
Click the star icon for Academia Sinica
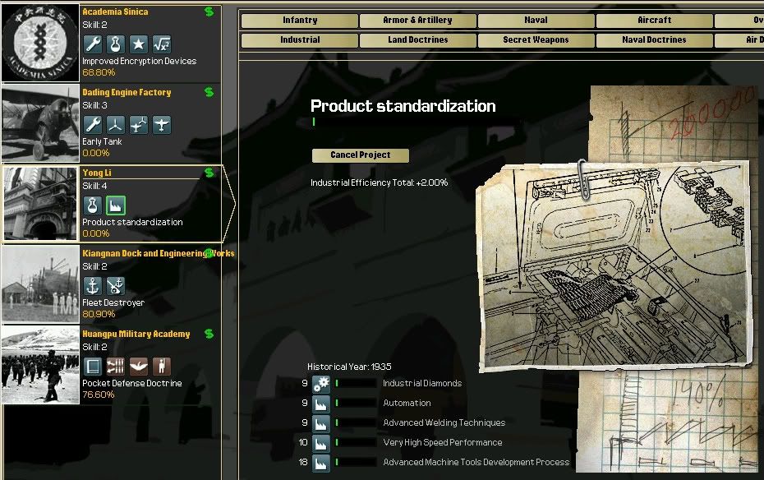coord(139,44)
